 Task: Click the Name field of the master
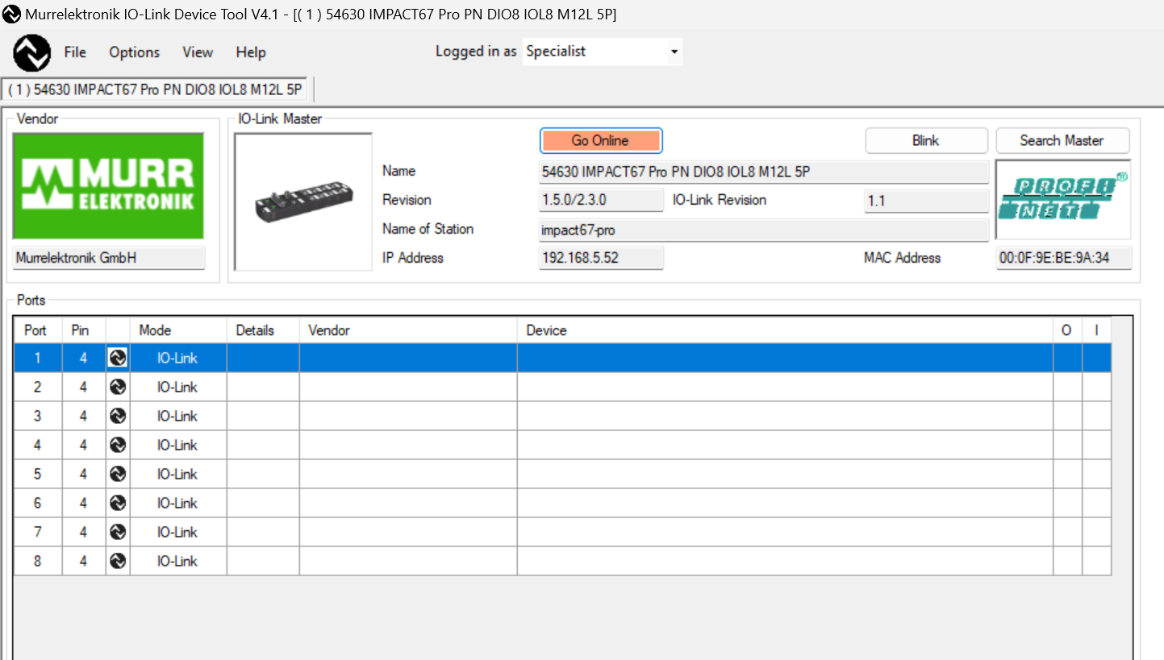click(x=764, y=172)
